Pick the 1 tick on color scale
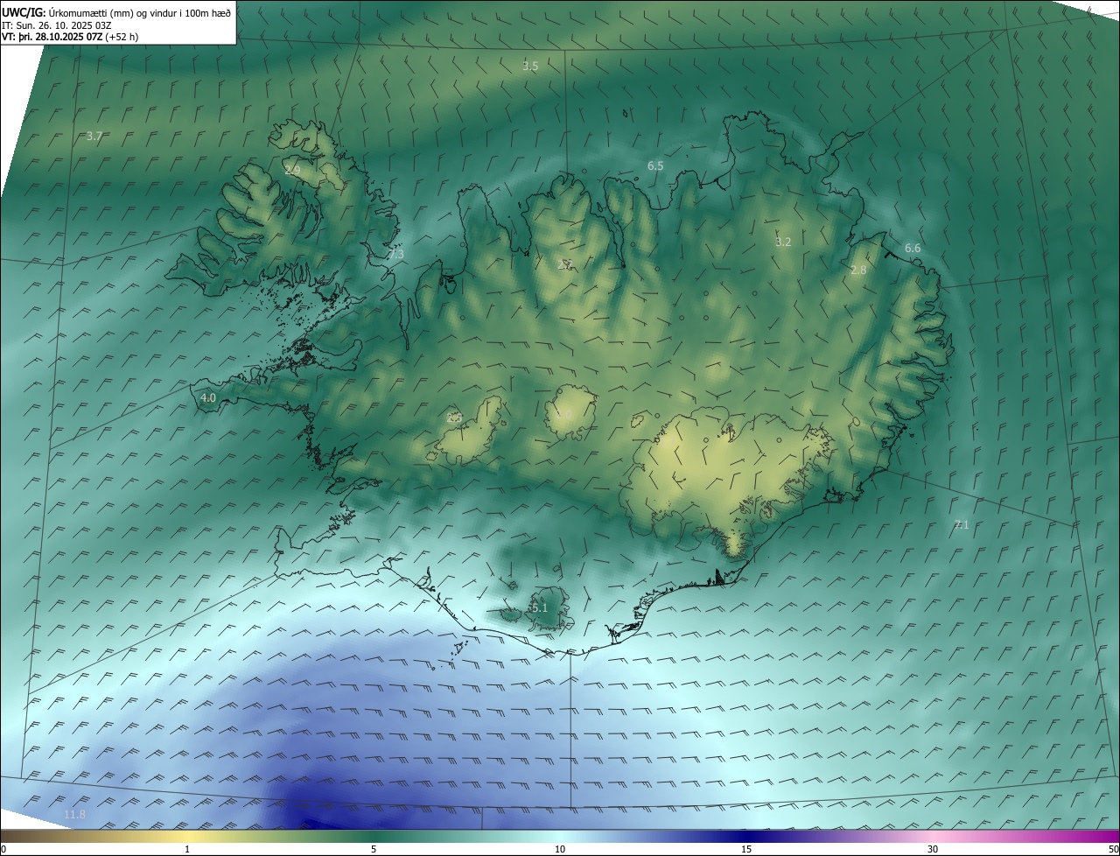Screen dimensions: 1120x856 [187, 849]
